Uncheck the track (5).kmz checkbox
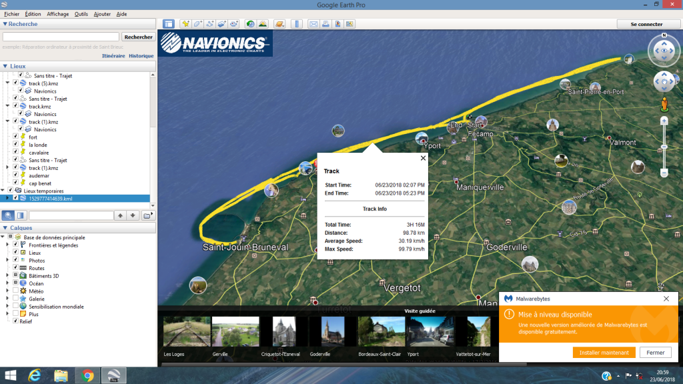 tap(15, 83)
